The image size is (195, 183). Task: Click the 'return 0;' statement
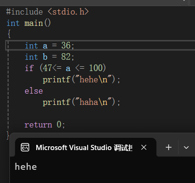pos(45,125)
